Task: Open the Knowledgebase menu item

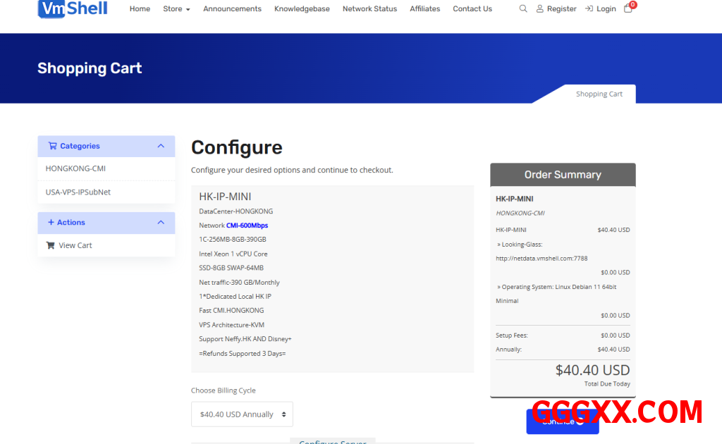Action: [x=302, y=9]
